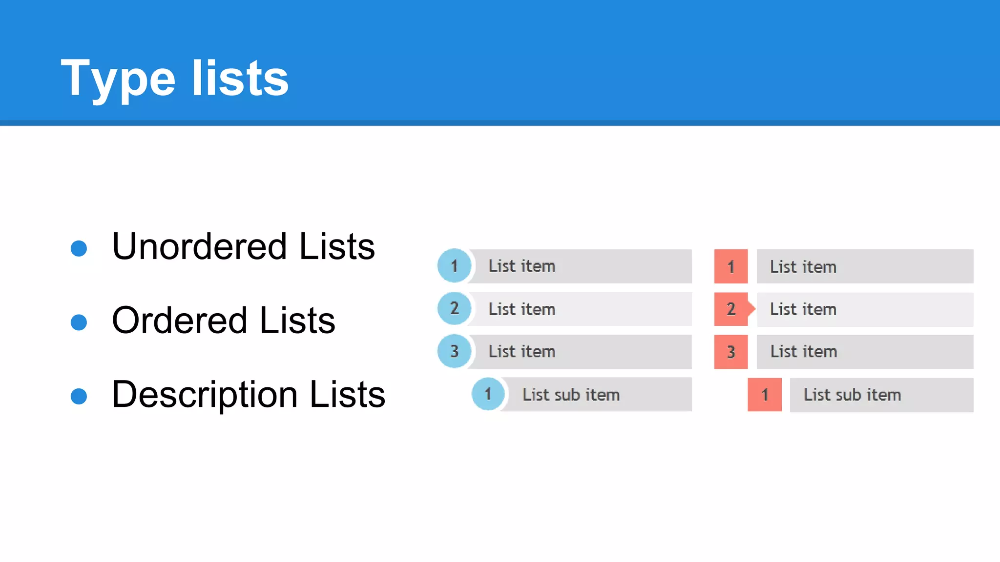
Task: Click blue circle number 1 badge
Action: 454,266
